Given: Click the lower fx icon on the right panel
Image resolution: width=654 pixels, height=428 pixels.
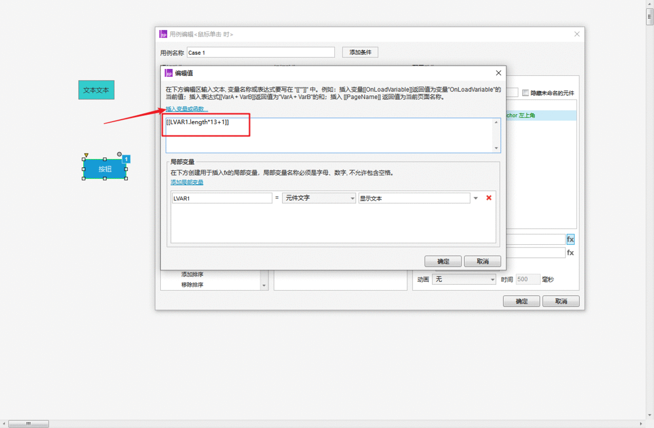Looking at the screenshot, I should 570,252.
